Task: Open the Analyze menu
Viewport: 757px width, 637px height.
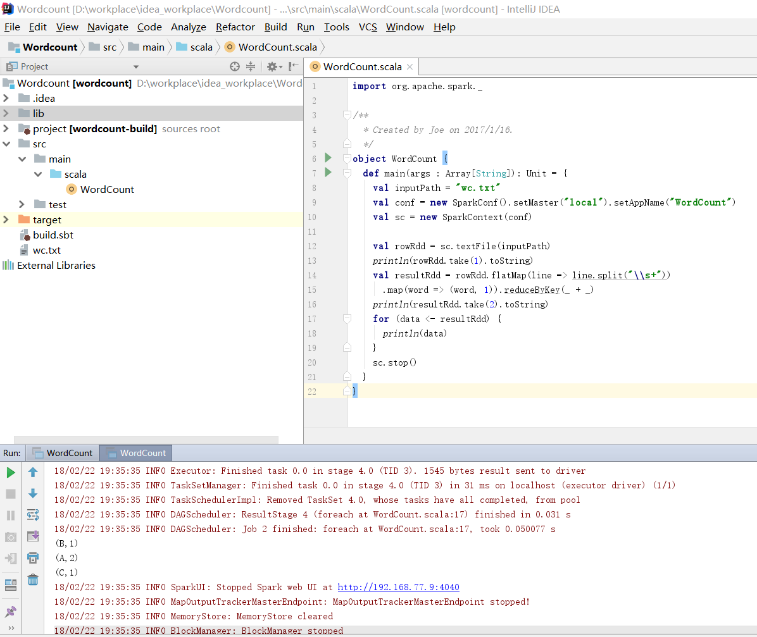Action: (x=188, y=27)
